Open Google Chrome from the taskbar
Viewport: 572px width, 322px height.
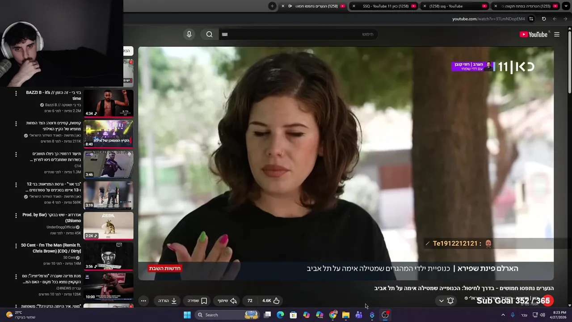click(332, 315)
